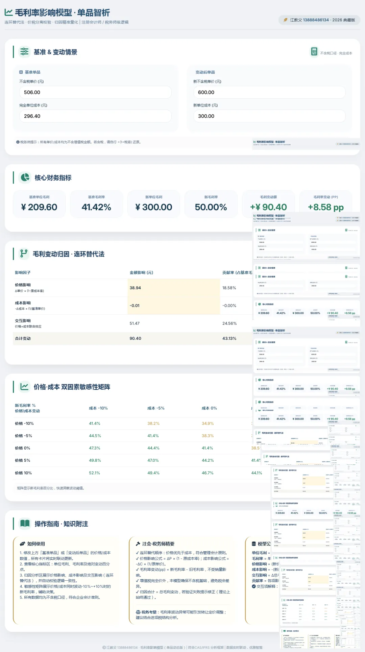365x652 pixels.
Task: Click the 基准单位毛利 card showing ¥209.60
Action: pyautogui.click(x=39, y=204)
